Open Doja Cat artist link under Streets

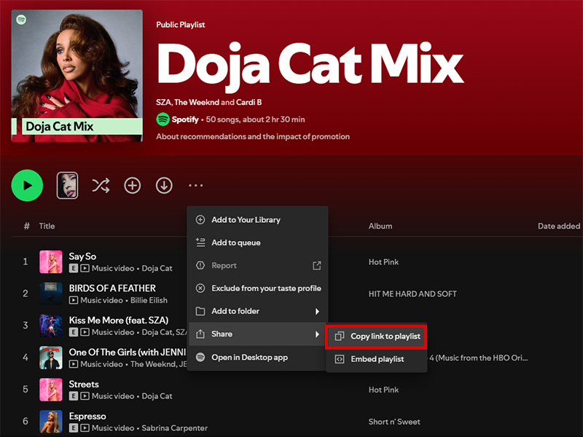[157, 396]
